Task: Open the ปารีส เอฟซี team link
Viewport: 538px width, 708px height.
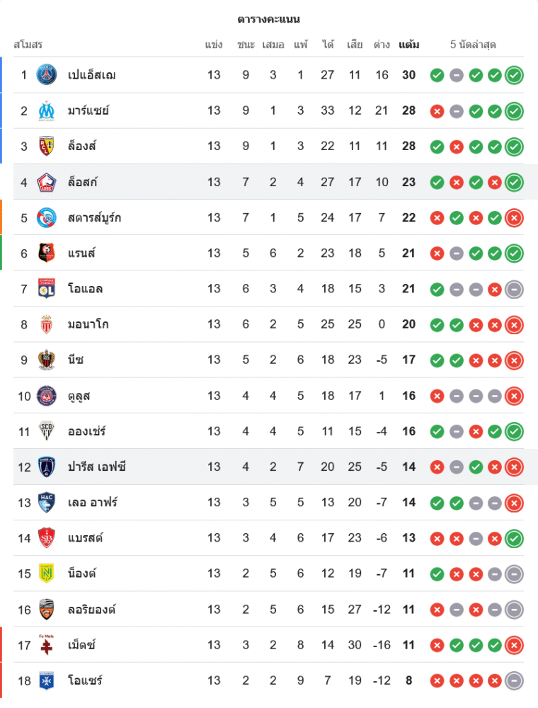Action: click(97, 467)
